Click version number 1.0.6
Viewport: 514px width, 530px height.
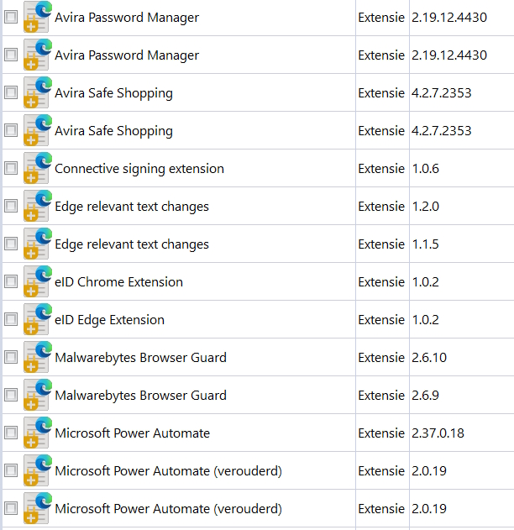point(426,168)
